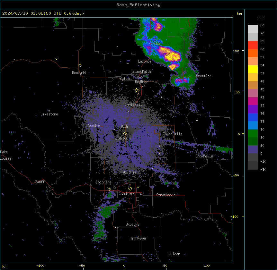
Task: Select the orange 60-57 dBZ legend swatch
Action: [x=253, y=53]
